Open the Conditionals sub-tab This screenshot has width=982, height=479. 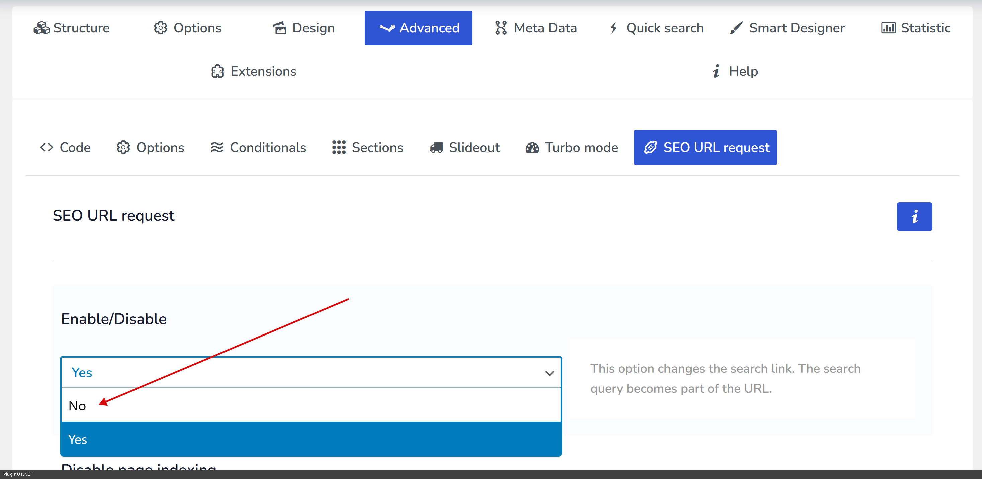point(258,148)
